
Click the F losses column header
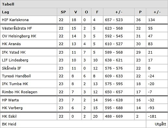click(x=97, y=12)
